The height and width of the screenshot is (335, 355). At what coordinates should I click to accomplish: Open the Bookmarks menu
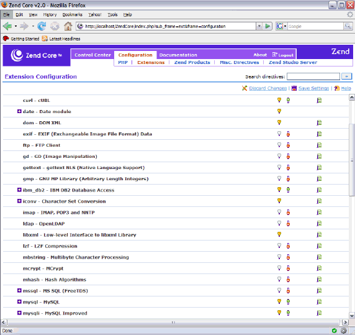pyautogui.click(x=72, y=15)
